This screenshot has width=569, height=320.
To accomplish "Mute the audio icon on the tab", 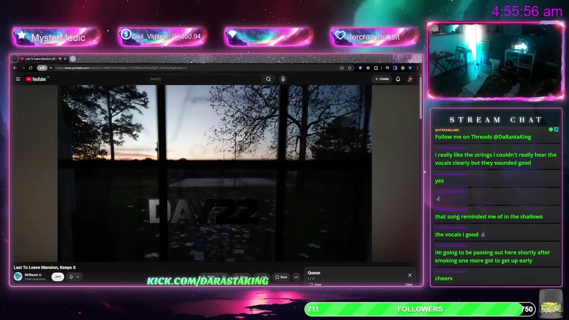I will 60,59.
